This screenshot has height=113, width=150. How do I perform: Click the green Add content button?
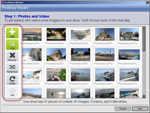pyautogui.click(x=12, y=33)
